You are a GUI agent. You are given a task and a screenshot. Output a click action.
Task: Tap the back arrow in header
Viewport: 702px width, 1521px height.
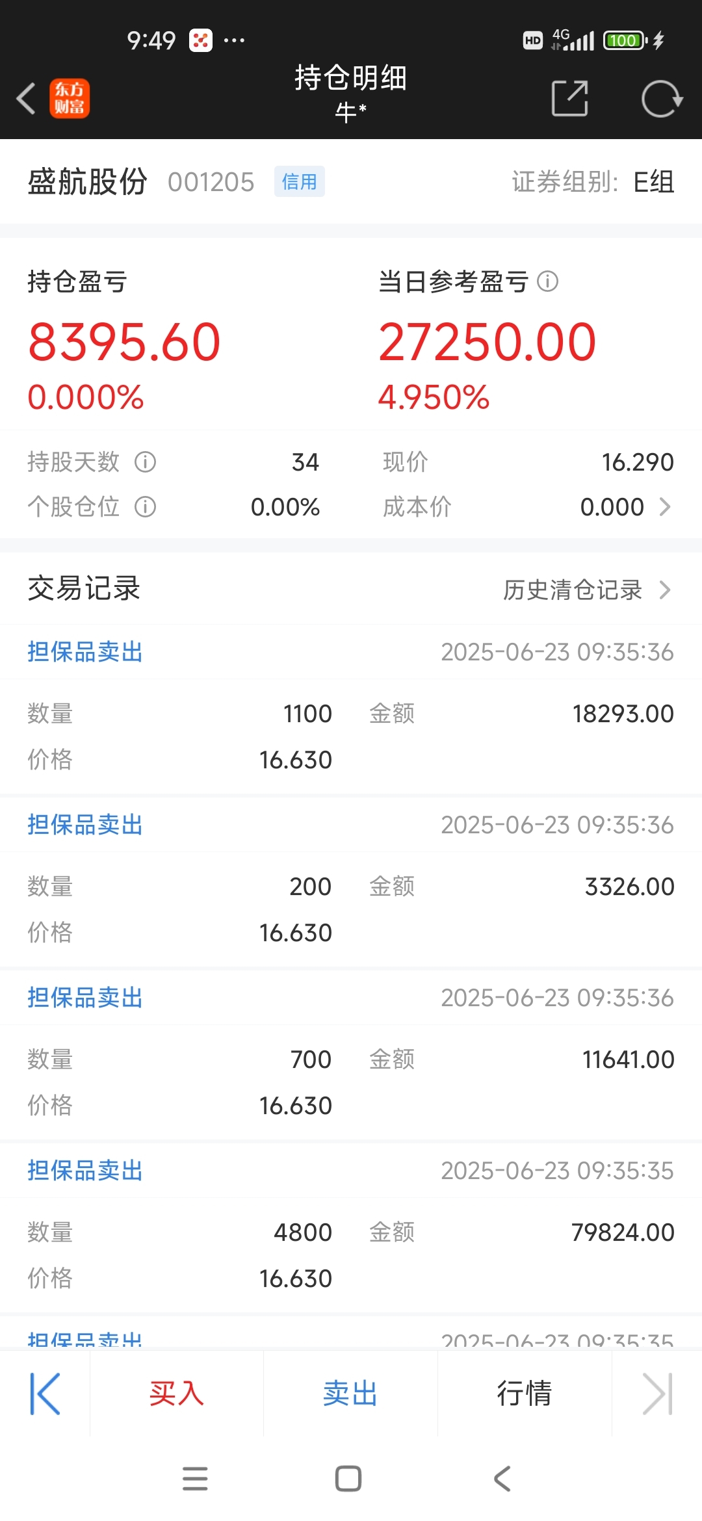tap(26, 99)
